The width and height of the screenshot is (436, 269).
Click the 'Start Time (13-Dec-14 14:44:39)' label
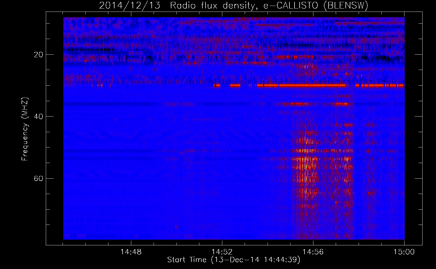(x=234, y=260)
